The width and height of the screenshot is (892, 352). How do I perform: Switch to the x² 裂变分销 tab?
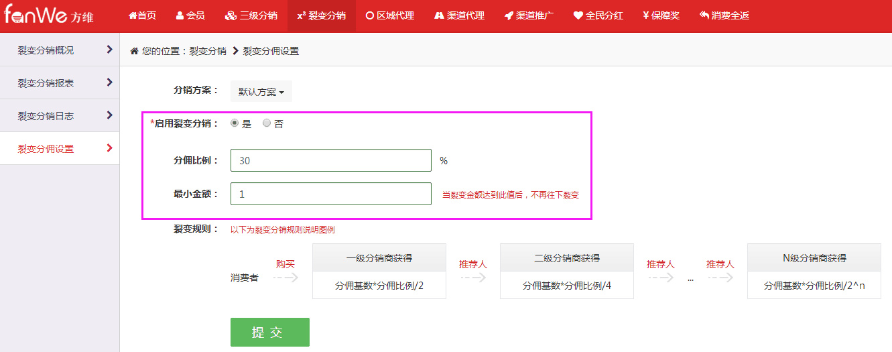coord(321,15)
